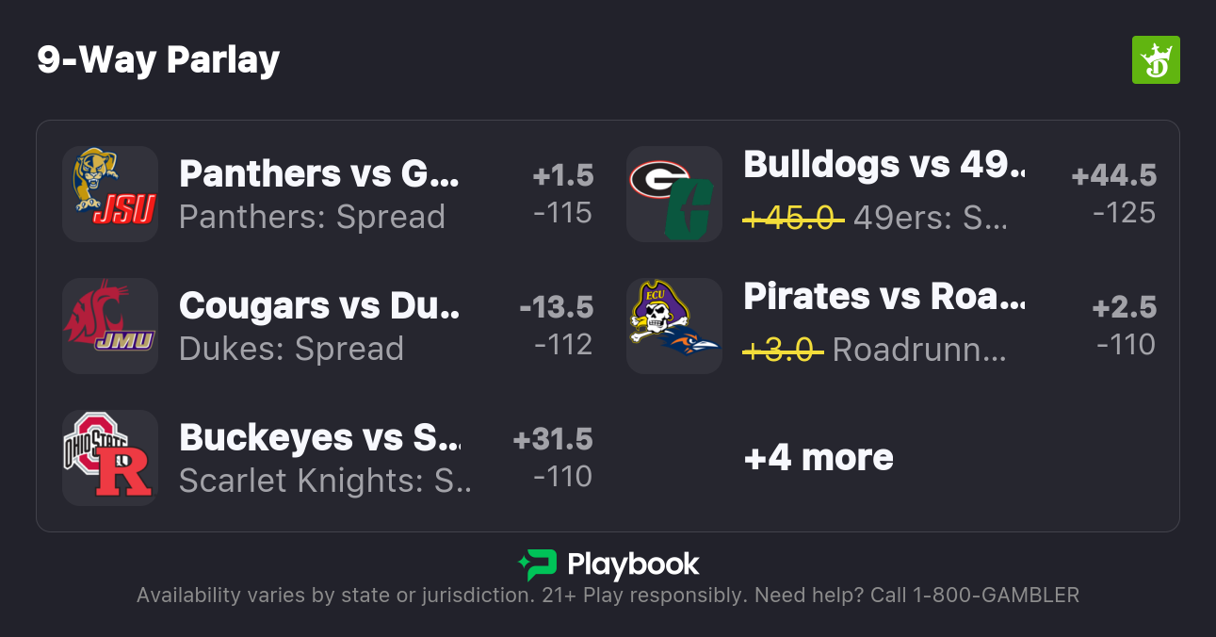Open the Cougars vs Du.. matchup
This screenshot has width=1216, height=637.
319,306
